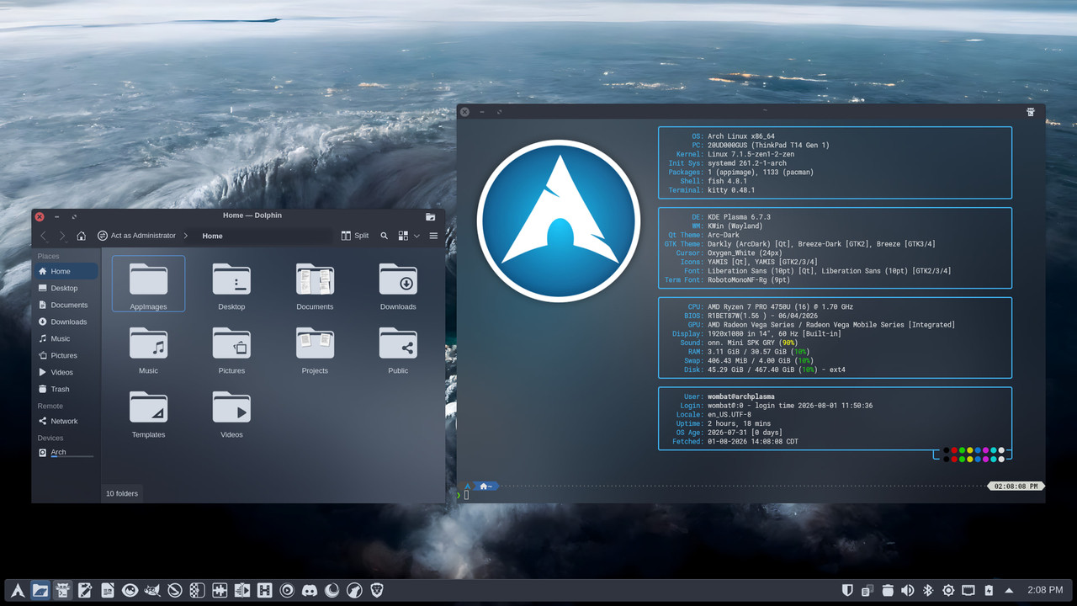Open Trash in the Places panel

coord(66,389)
